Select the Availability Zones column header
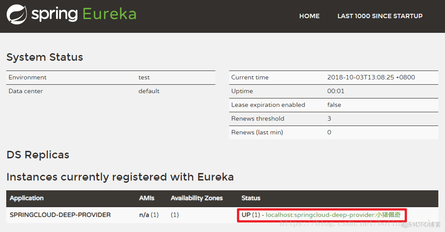Screen dimensions: 445x232 click(197, 198)
